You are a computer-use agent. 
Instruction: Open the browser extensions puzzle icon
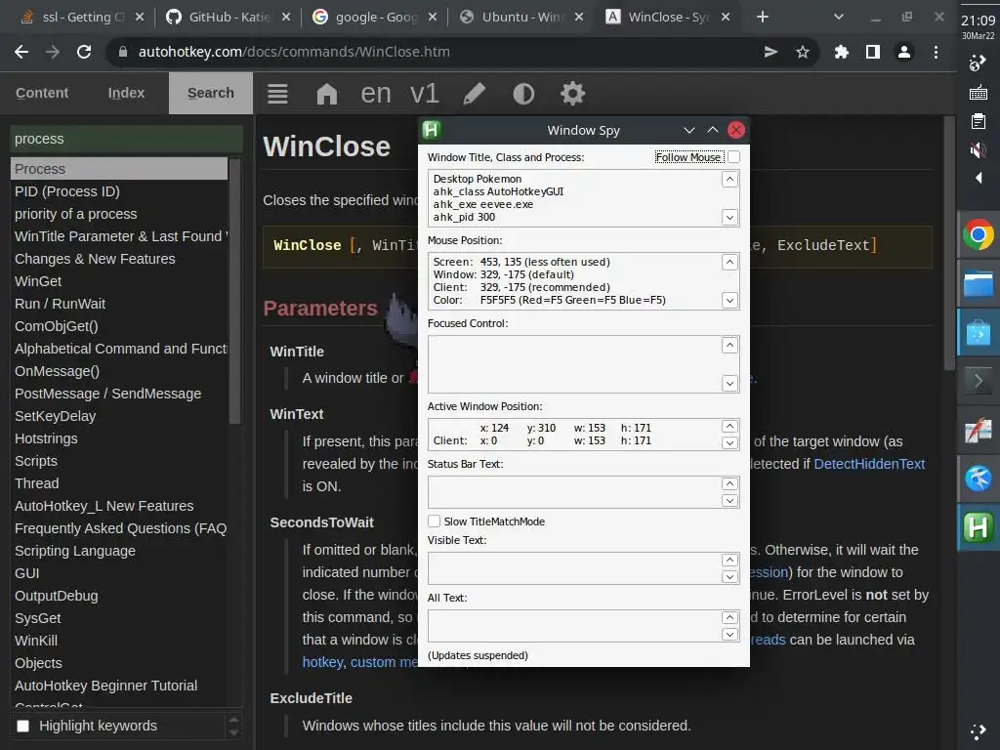(841, 52)
